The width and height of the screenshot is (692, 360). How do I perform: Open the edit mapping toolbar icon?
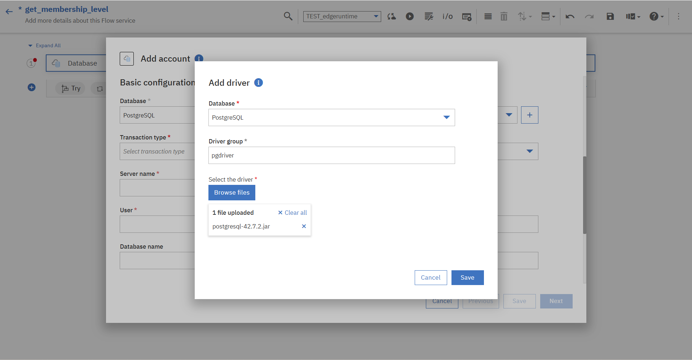pos(429,16)
